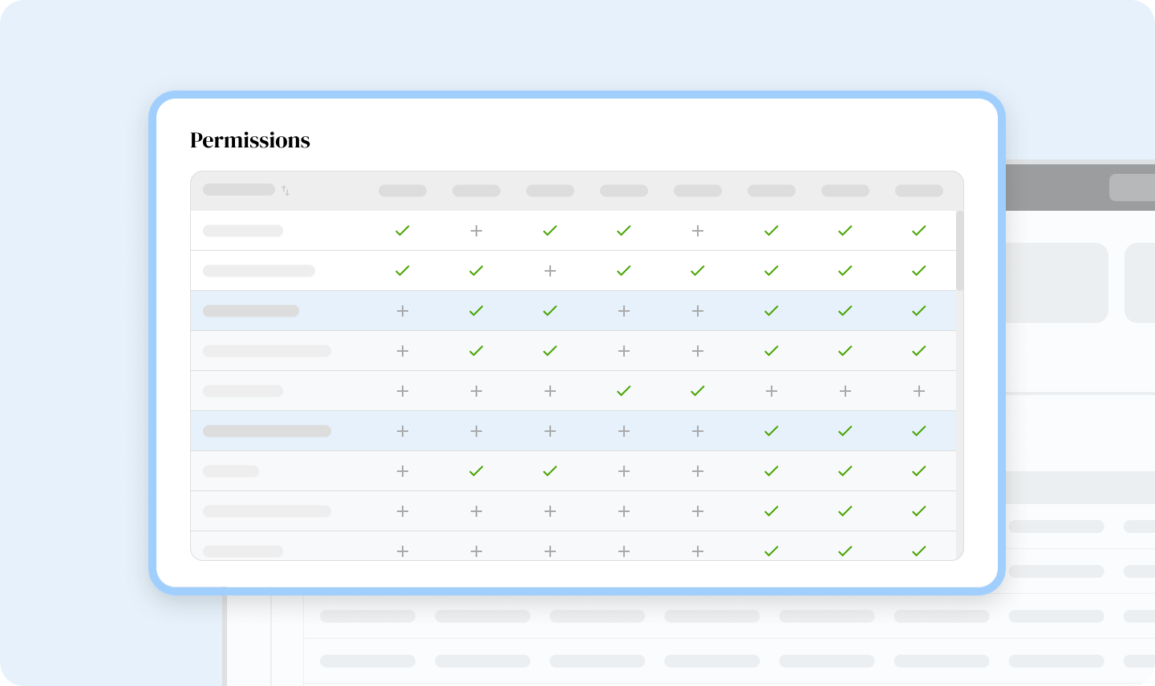Click the plus in row four, fourth permission column

pyautogui.click(x=624, y=351)
